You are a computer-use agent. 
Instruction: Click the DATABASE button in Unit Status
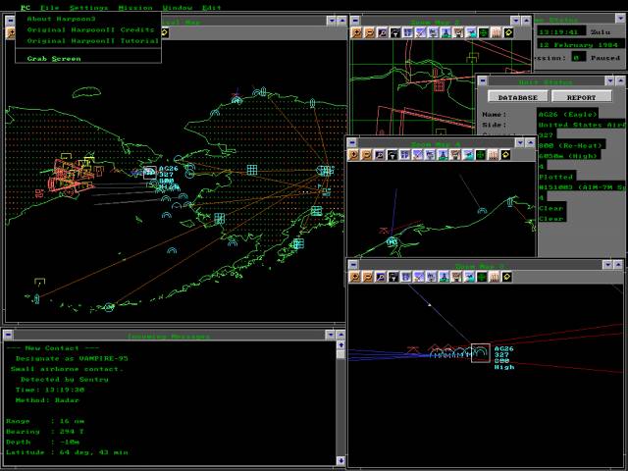coord(518,97)
